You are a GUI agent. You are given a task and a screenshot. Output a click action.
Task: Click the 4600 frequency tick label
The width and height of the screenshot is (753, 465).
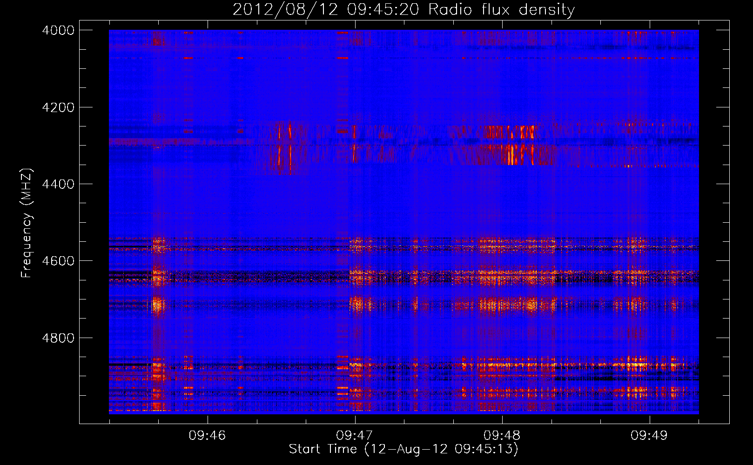tap(58, 261)
